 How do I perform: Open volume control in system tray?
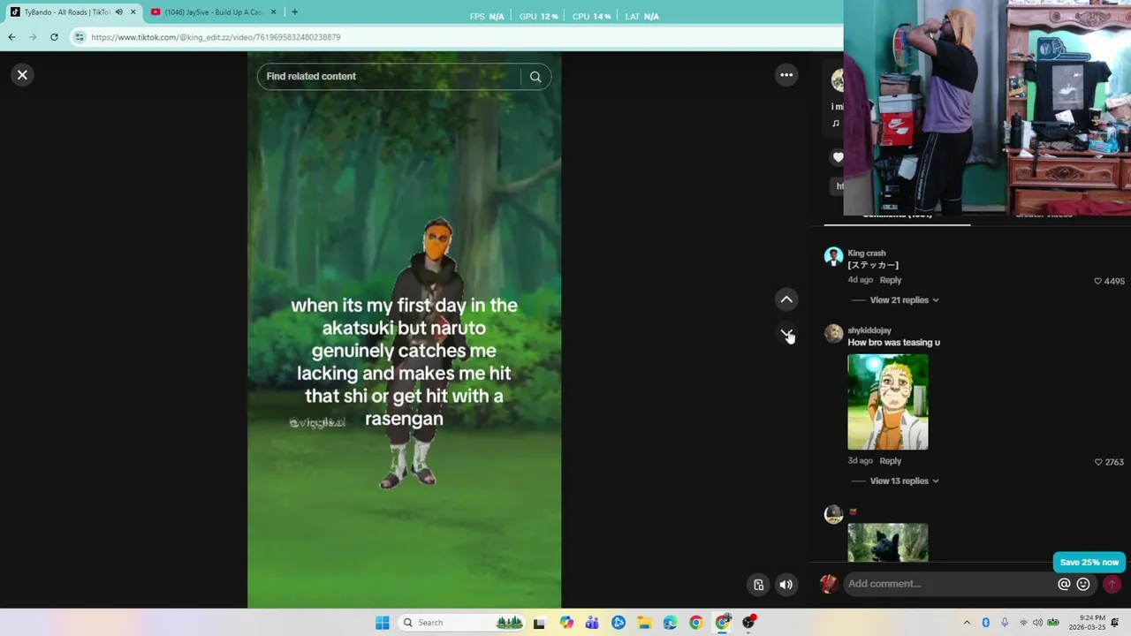1037,623
